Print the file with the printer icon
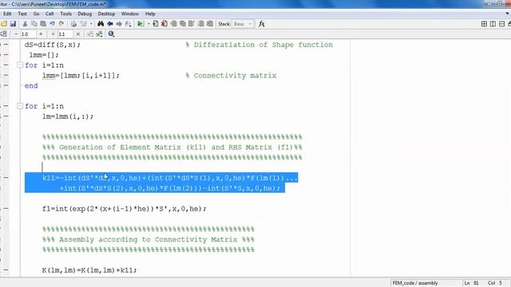The height and width of the screenshot is (287, 511). 73,24
